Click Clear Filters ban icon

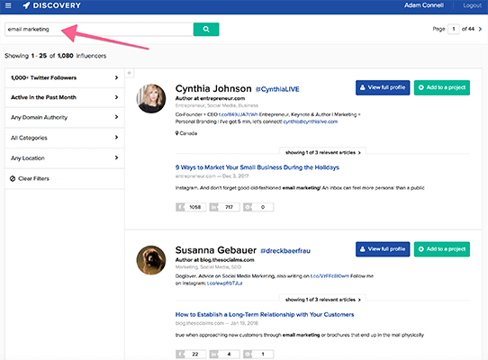click(13, 178)
